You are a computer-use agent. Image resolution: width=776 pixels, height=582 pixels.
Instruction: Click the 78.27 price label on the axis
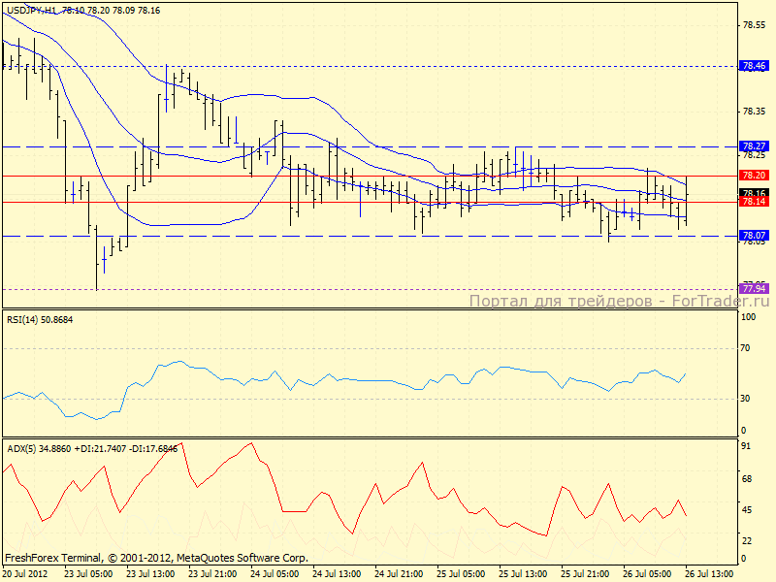(x=754, y=145)
